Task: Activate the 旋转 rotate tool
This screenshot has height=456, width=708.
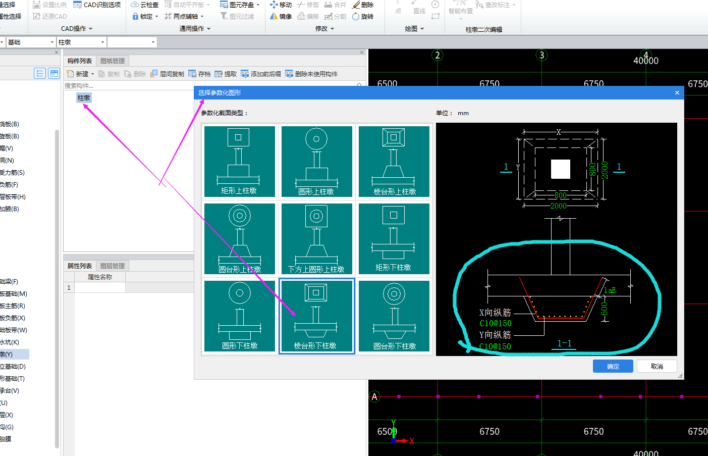Action: click(x=363, y=16)
